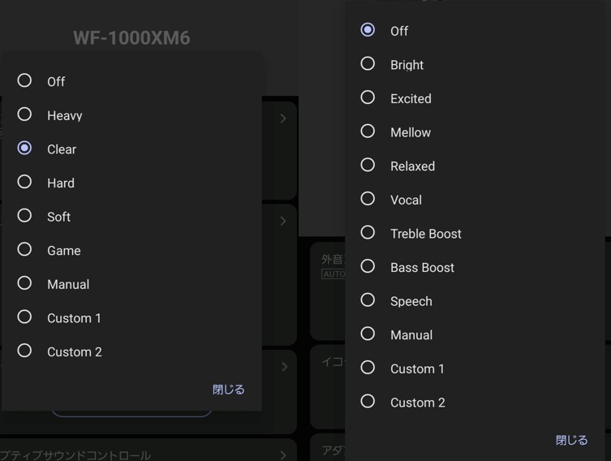
Task: Select the Off option above Bright
Action: tap(368, 30)
